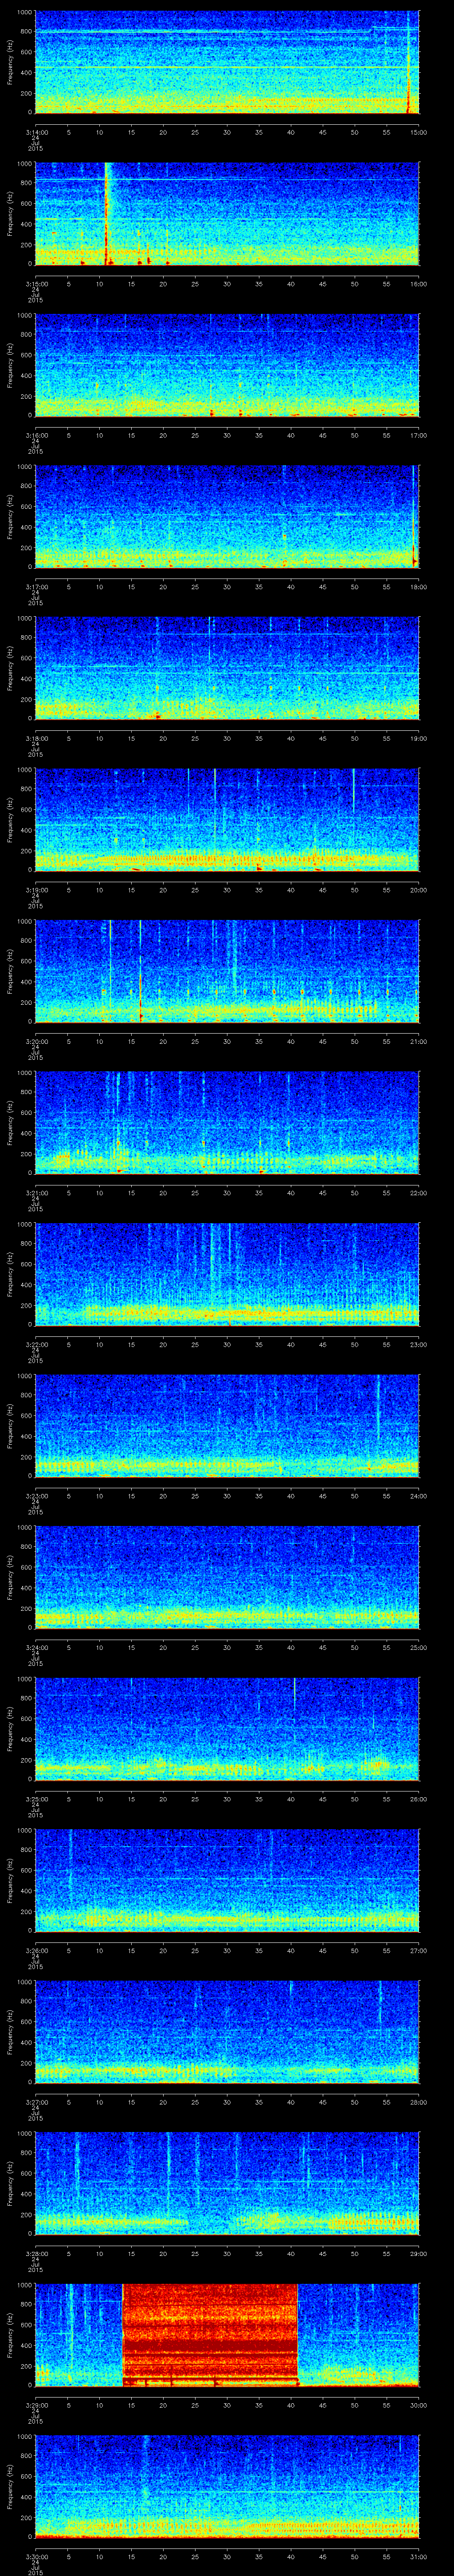Click the spectrogram starting at 3:18:00
The width and height of the screenshot is (454, 2576).
(x=227, y=668)
